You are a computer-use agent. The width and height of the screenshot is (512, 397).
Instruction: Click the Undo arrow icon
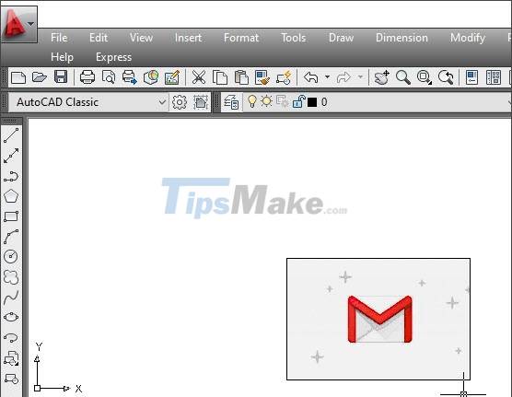pyautogui.click(x=310, y=77)
